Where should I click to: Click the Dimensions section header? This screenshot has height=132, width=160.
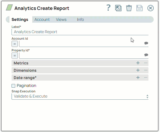click(80, 70)
